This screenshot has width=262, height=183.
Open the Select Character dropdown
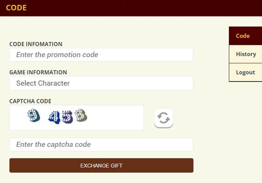(x=101, y=83)
